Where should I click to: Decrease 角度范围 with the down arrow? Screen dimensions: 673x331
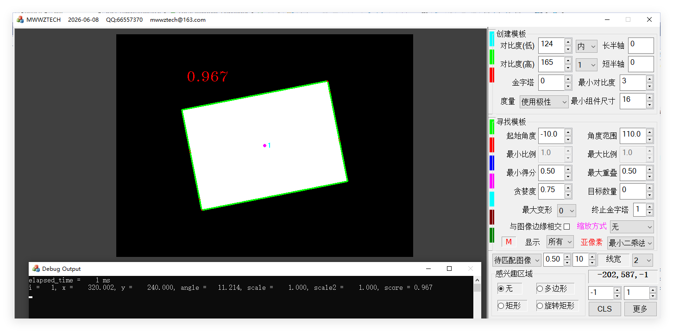[x=649, y=140]
